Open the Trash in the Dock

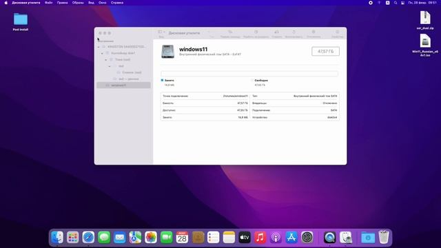384,237
